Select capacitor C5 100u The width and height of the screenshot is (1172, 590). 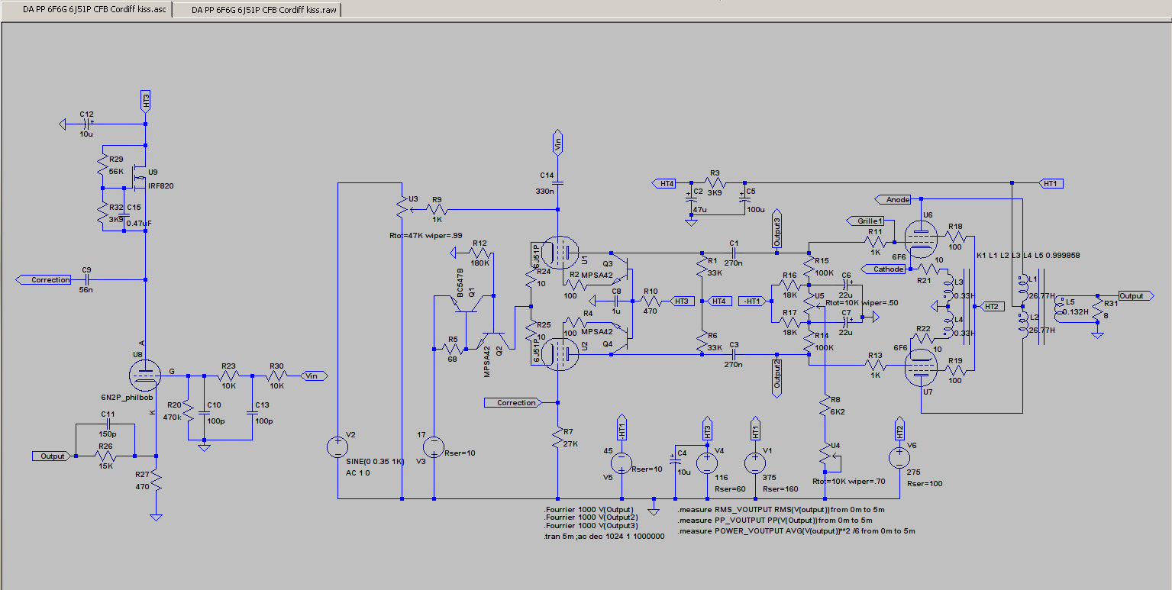(x=744, y=199)
